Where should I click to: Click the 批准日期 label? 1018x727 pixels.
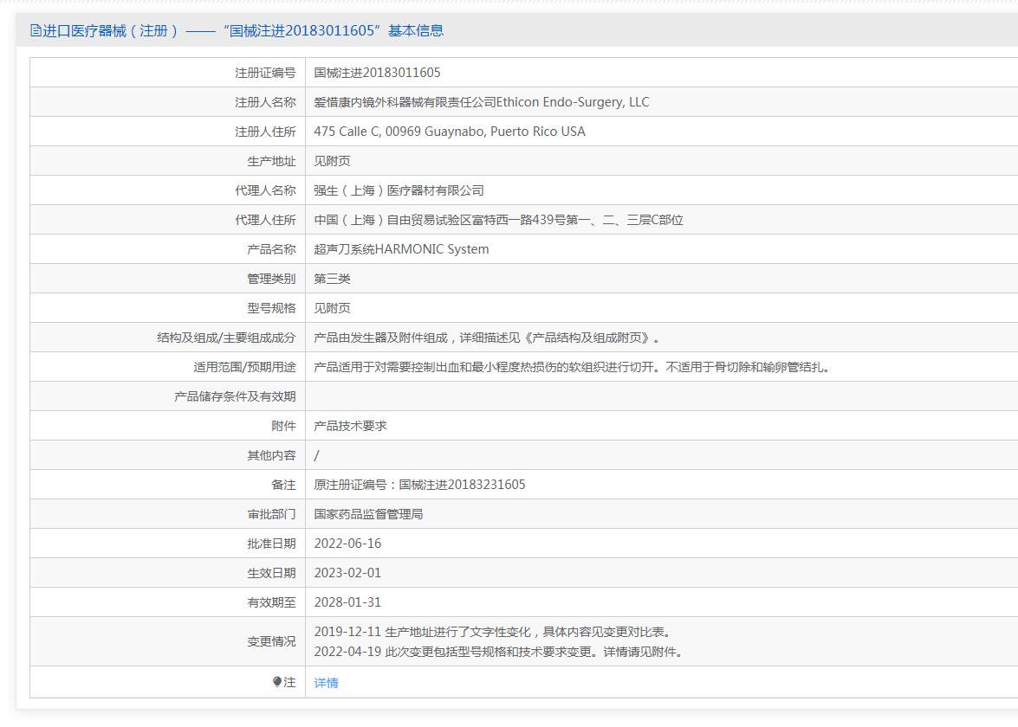click(271, 544)
